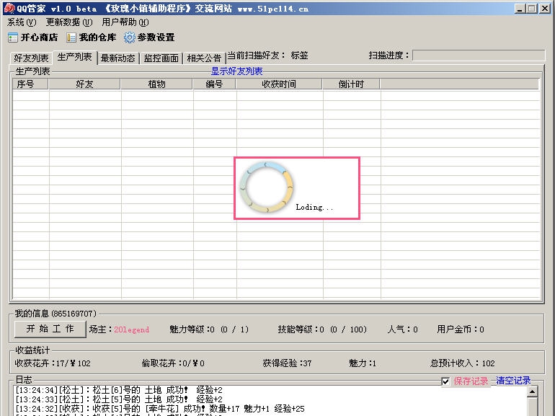Click the 植物 column header
The height and width of the screenshot is (416, 555).
pyautogui.click(x=156, y=84)
